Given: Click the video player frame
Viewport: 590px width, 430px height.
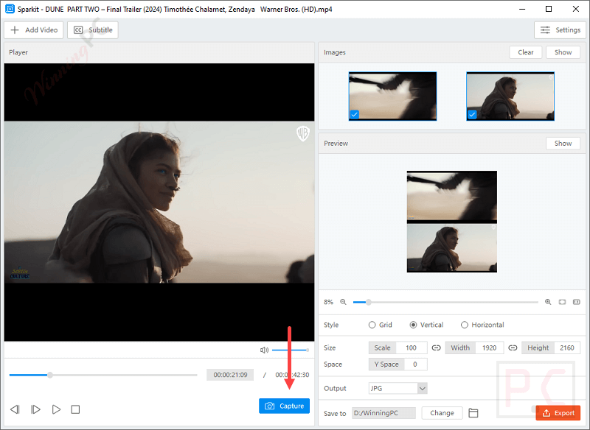Looking at the screenshot, I should point(159,202).
